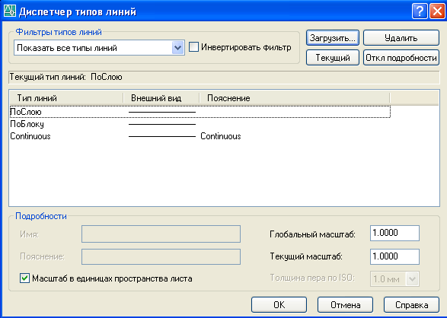The image size is (447, 318).
Task: Click the disabled Имя text field
Action: point(161,234)
